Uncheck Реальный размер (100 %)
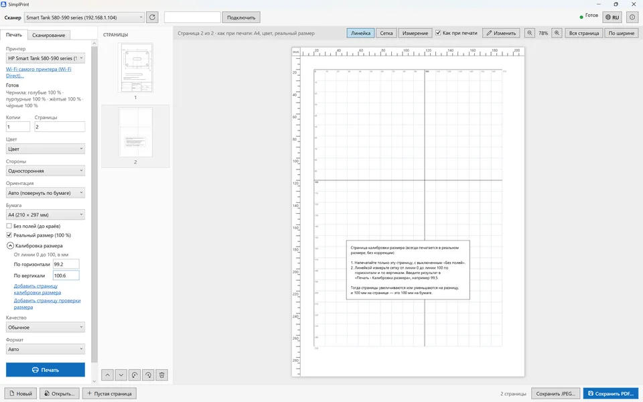The image size is (643, 402). pos(9,235)
